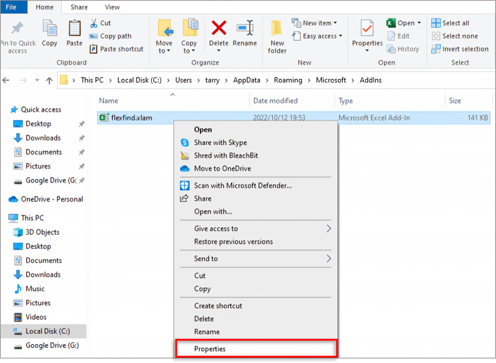Click the Copy icon in Clipboard group

(x=50, y=28)
